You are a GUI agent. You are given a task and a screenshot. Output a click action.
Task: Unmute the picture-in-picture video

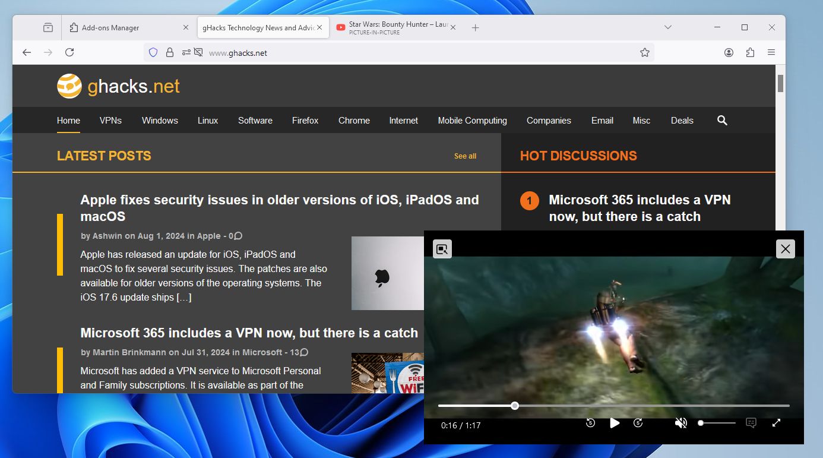(681, 423)
